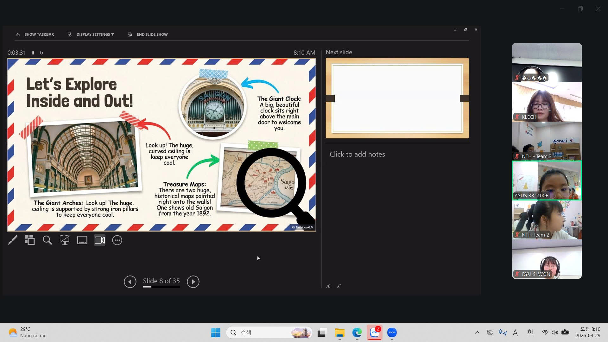Image resolution: width=608 pixels, height=342 pixels.
Task: Pause the presentation timer
Action: (33, 53)
